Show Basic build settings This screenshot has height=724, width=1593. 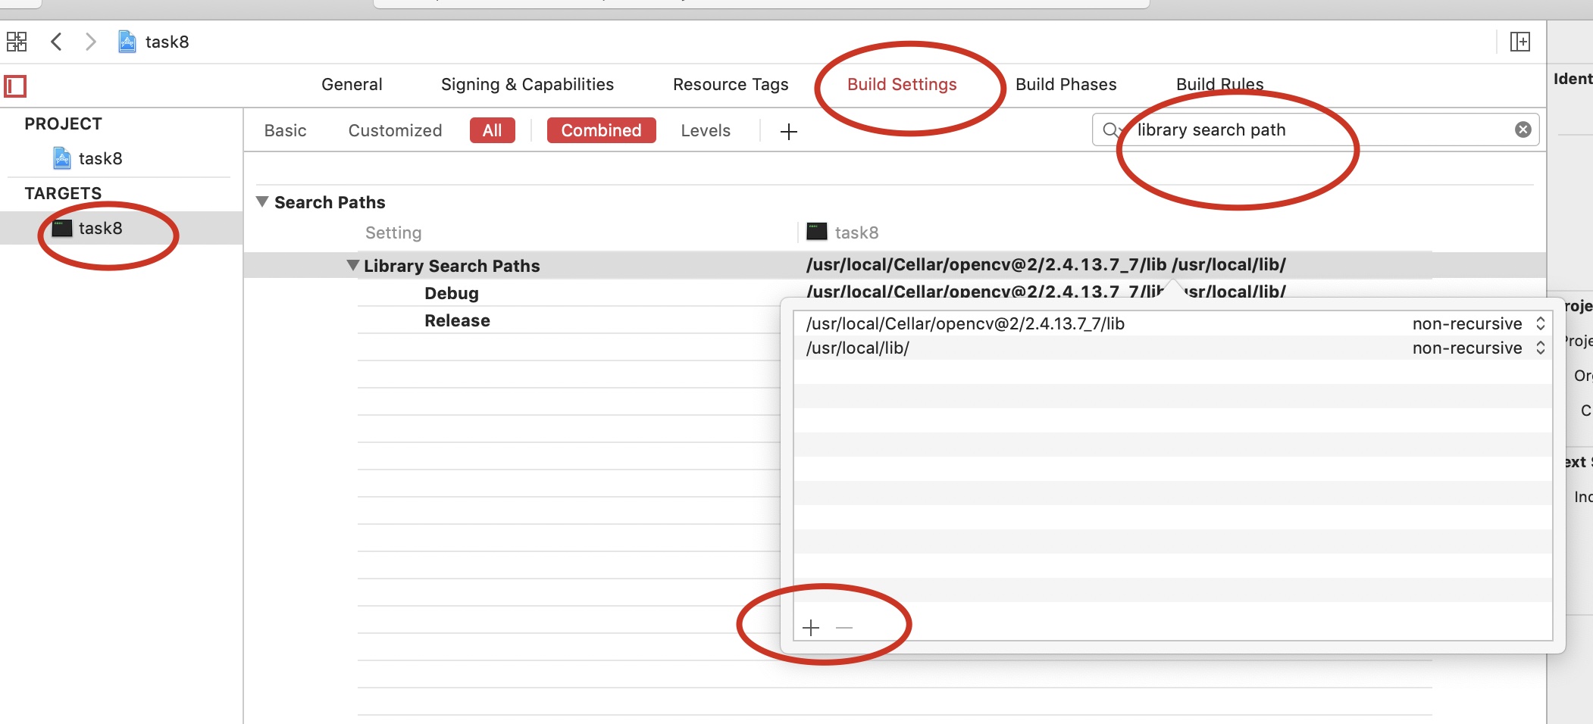click(x=285, y=130)
